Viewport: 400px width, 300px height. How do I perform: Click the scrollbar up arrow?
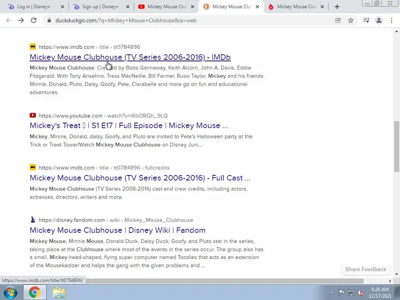pos(396,31)
